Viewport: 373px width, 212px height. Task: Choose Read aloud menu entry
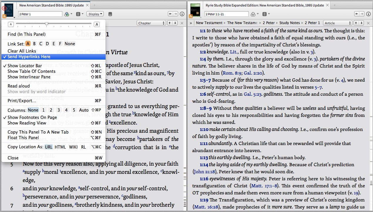click(x=53, y=86)
